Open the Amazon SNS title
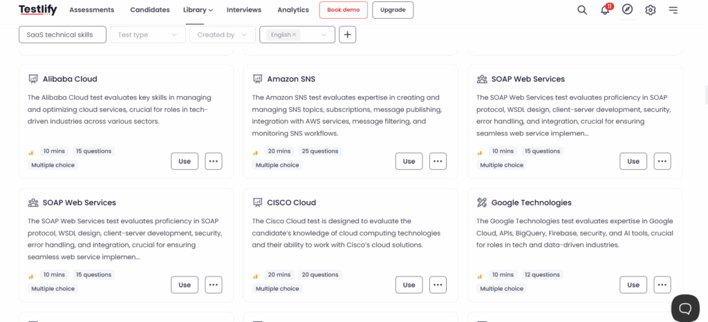This screenshot has height=322, width=708. (x=291, y=79)
